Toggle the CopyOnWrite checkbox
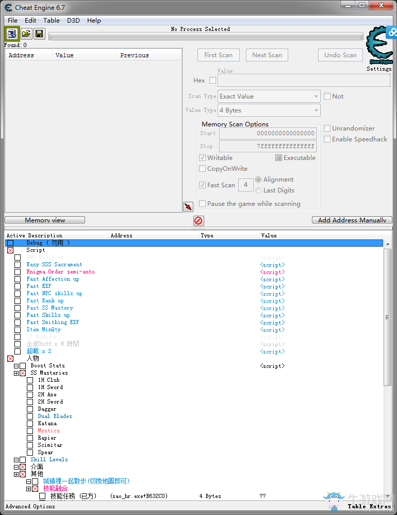Viewport: 397px width, 515px height. (x=203, y=169)
